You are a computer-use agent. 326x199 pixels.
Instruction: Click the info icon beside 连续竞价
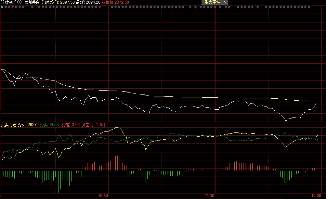[19, 2]
